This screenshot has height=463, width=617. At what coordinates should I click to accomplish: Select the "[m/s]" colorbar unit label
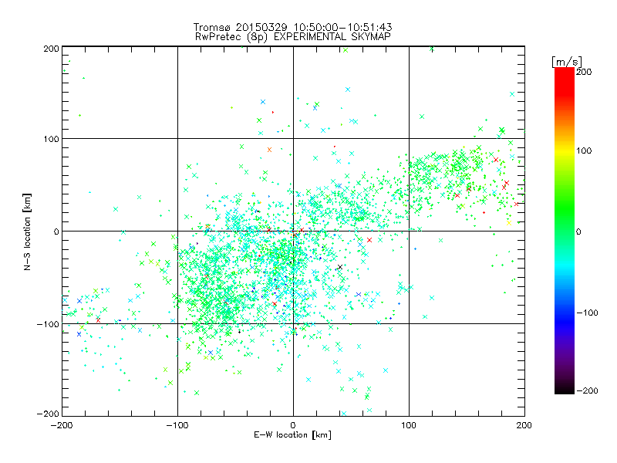(567, 62)
